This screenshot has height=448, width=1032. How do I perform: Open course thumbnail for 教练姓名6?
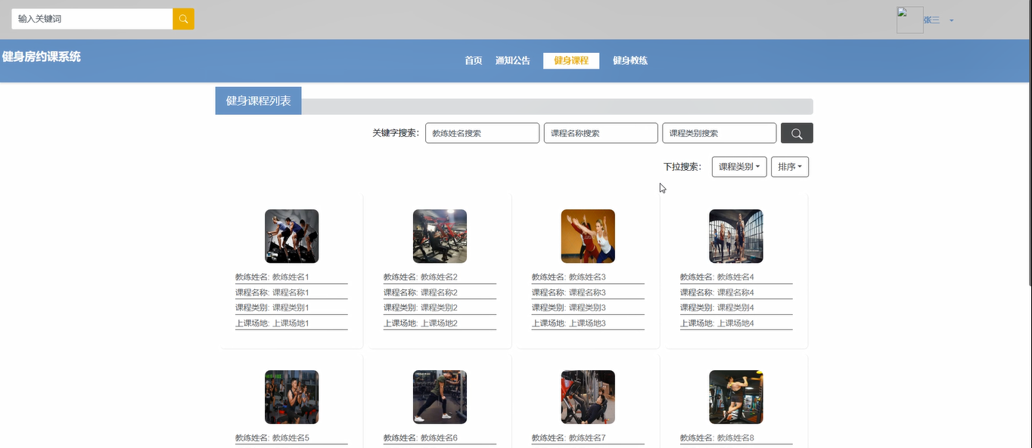coord(440,397)
